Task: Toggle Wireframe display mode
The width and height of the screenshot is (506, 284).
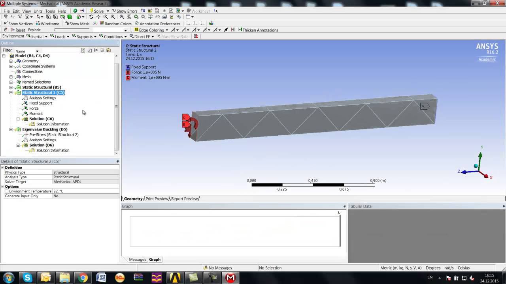Action: point(47,24)
